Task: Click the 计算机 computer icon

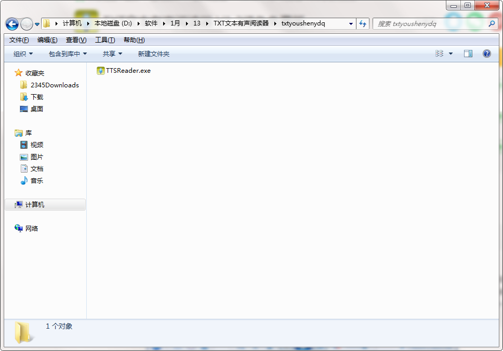Action: click(19, 204)
